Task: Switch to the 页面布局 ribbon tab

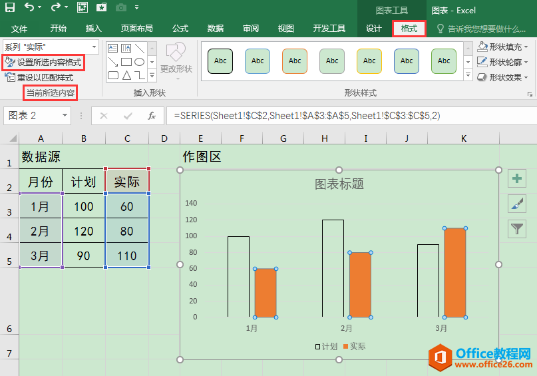Action: click(136, 29)
